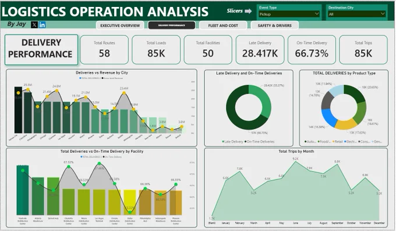Click the chevron arrow in Event Type slicer
The width and height of the screenshot is (396, 231).
[x=316, y=14]
